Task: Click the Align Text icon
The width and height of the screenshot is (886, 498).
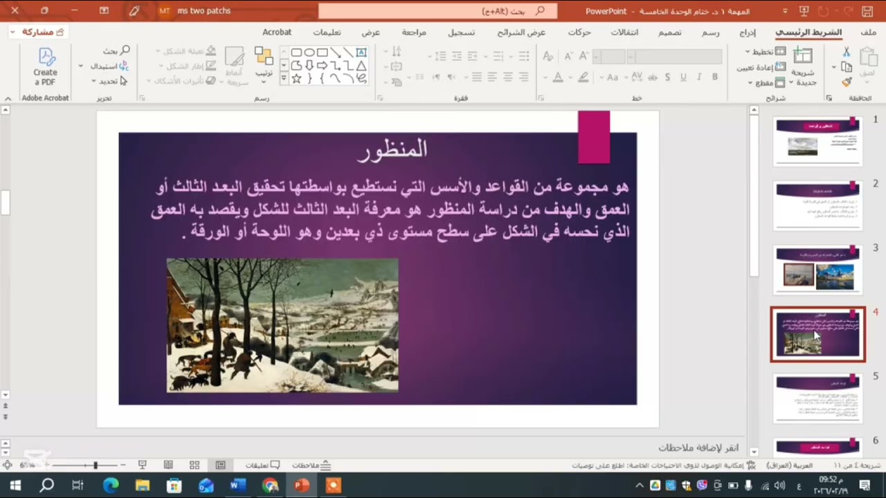Action: 397,66
